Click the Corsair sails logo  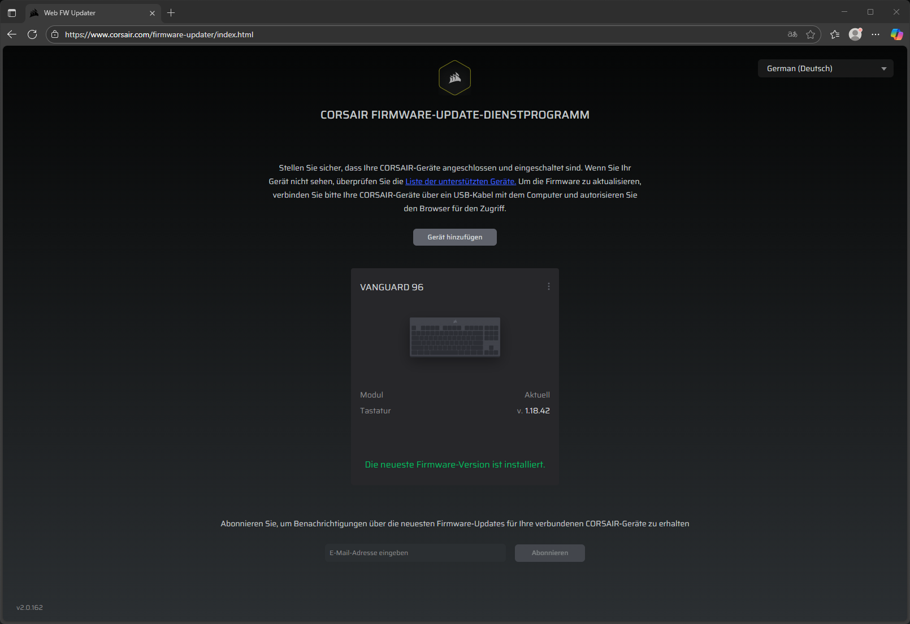455,78
